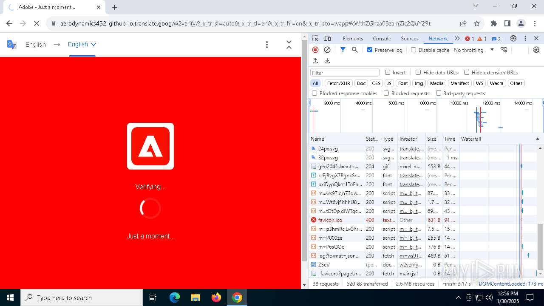This screenshot has height=306, width=544.
Task: Check Blocked response cookies
Action: pos(314,93)
